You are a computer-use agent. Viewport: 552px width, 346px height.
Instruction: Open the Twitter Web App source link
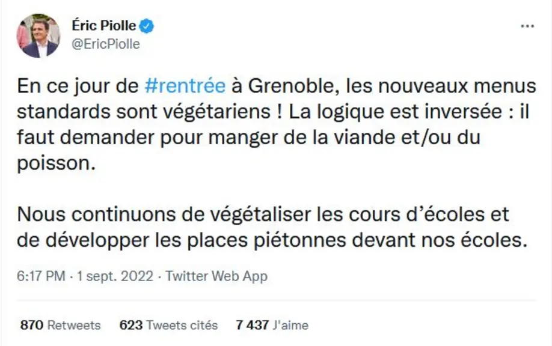click(216, 276)
